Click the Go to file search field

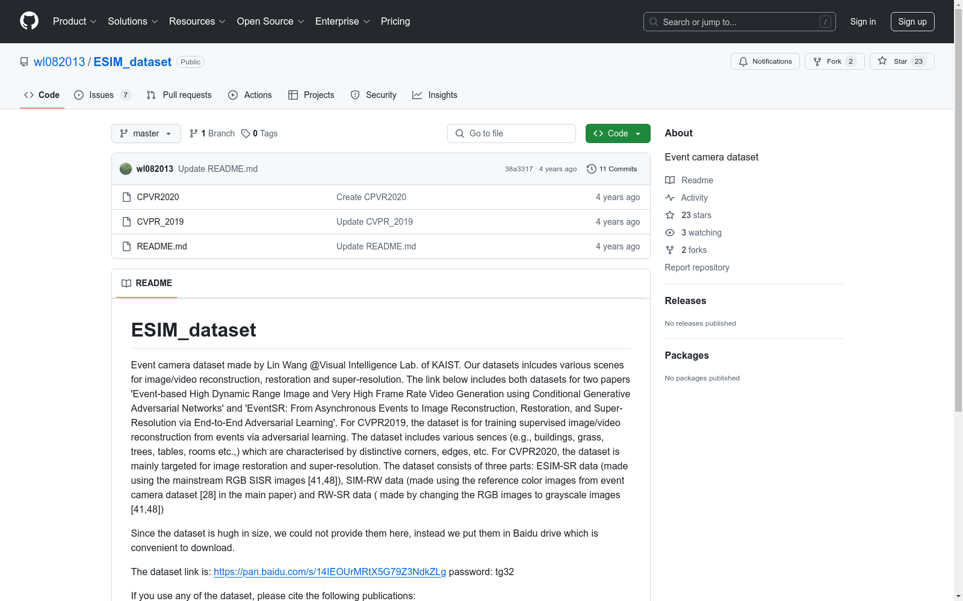512,133
